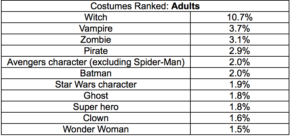Screen dimensions: 290x137
Task: Click the Avengers character cell
Action: pyautogui.click(x=96, y=62)
